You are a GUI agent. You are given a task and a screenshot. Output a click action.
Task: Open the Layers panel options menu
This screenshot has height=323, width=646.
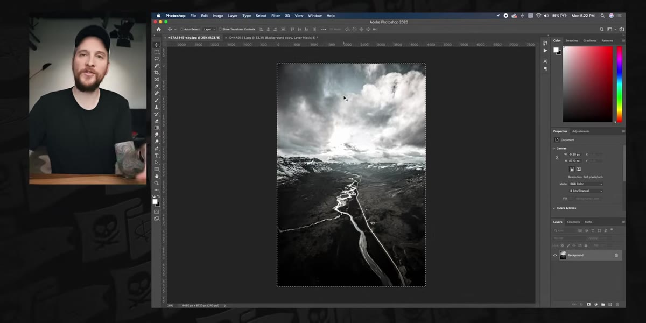point(623,222)
